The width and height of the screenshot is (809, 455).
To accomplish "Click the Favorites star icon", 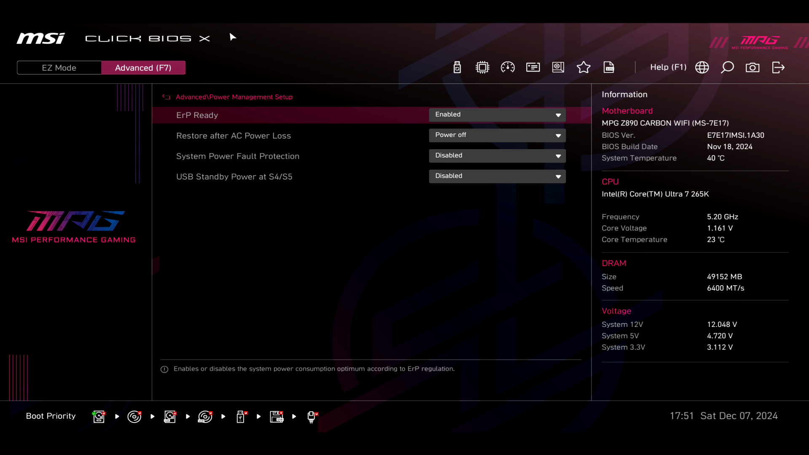I will pos(584,67).
